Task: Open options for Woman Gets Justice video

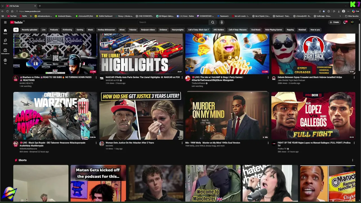Action: coord(182,143)
